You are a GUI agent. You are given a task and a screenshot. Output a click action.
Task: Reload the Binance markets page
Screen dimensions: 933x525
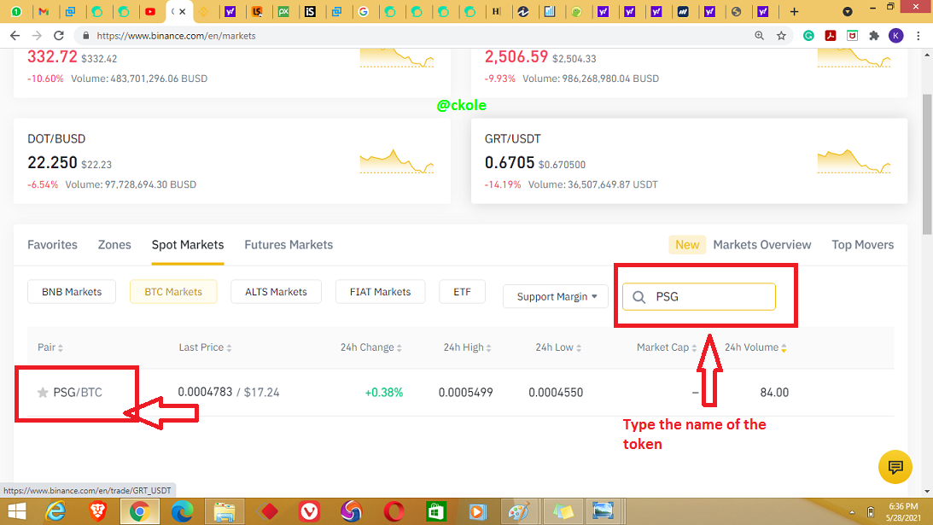[58, 36]
